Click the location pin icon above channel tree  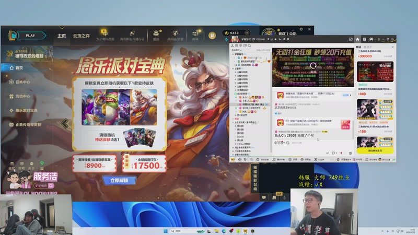point(240,45)
